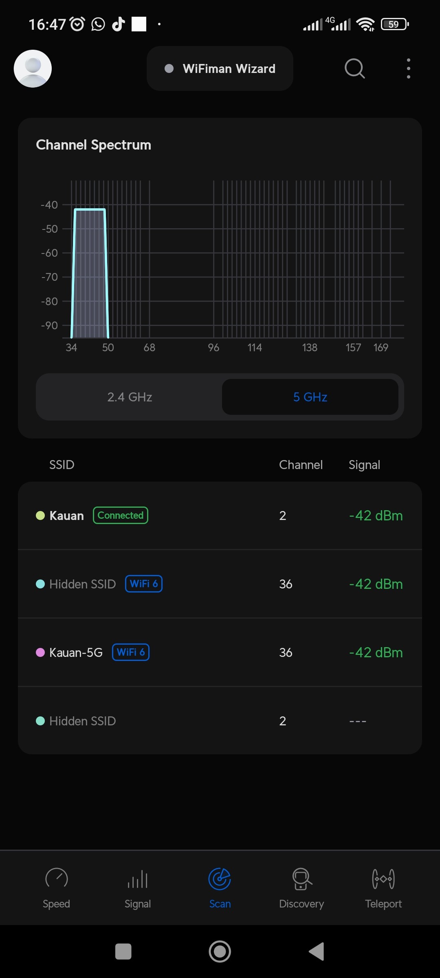Tap the search magnifier icon

coord(354,68)
